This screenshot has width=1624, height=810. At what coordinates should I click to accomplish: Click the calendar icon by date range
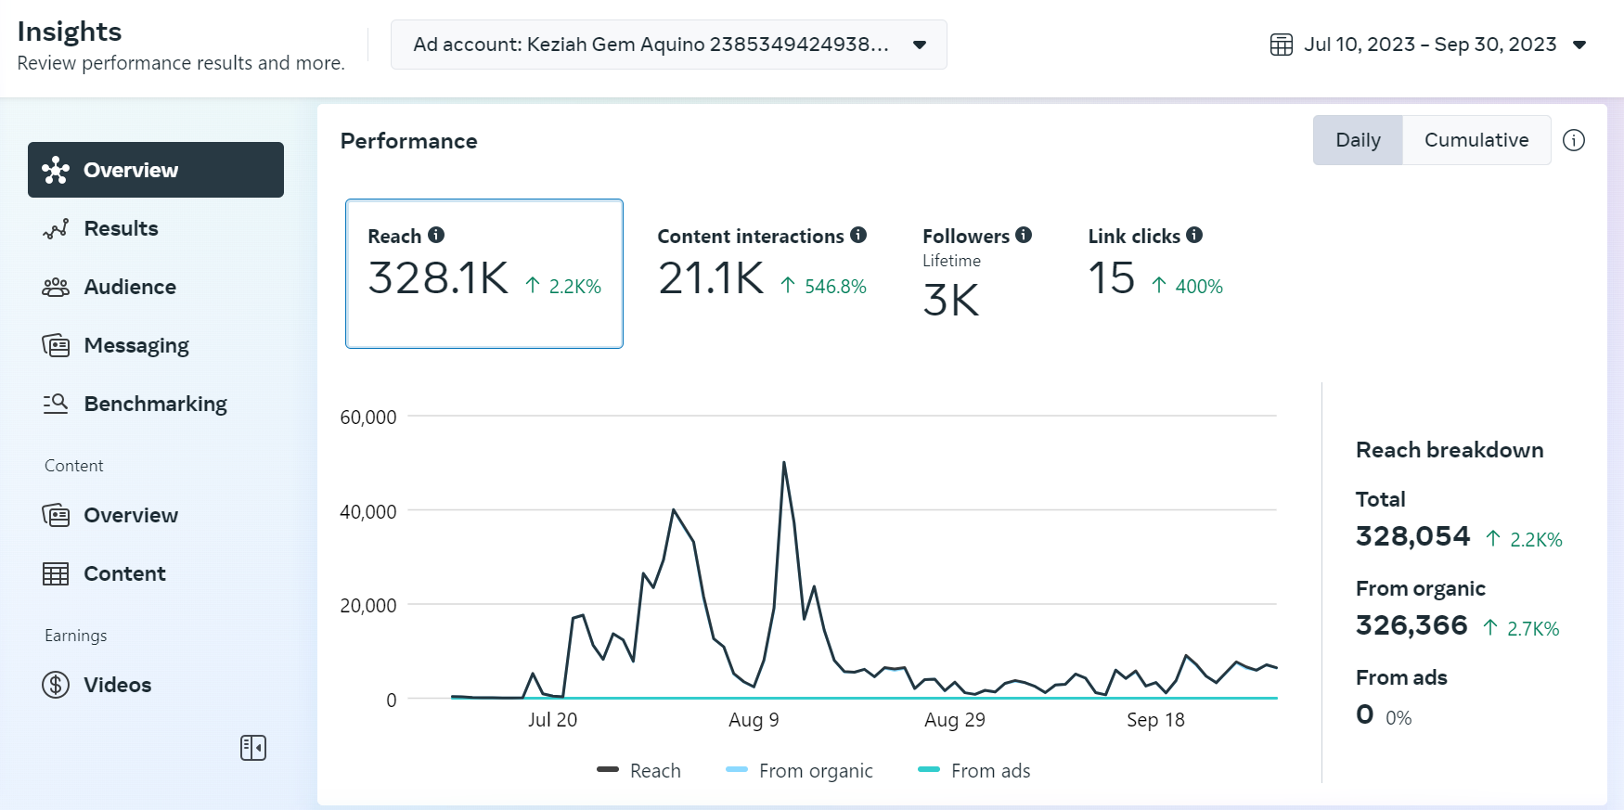1282,45
